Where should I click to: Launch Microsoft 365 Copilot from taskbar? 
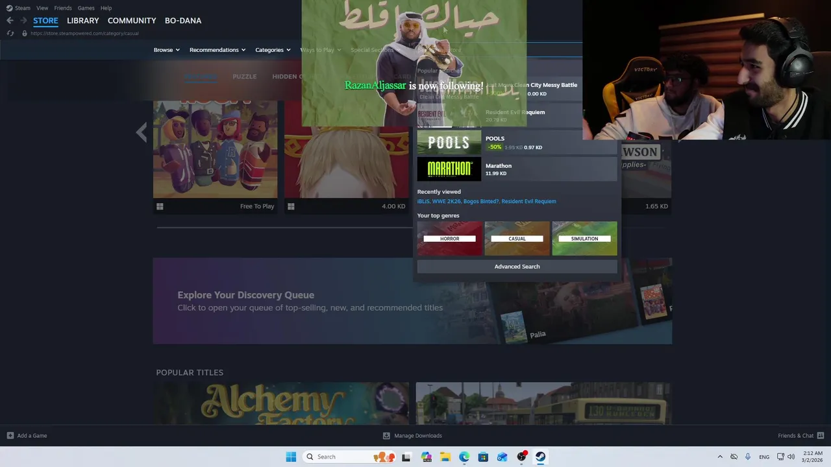click(426, 457)
